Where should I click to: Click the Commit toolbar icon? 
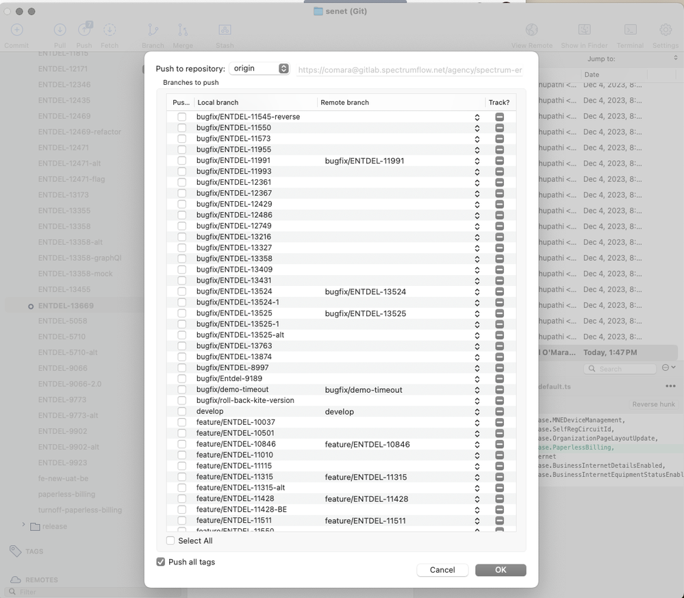coord(16,29)
